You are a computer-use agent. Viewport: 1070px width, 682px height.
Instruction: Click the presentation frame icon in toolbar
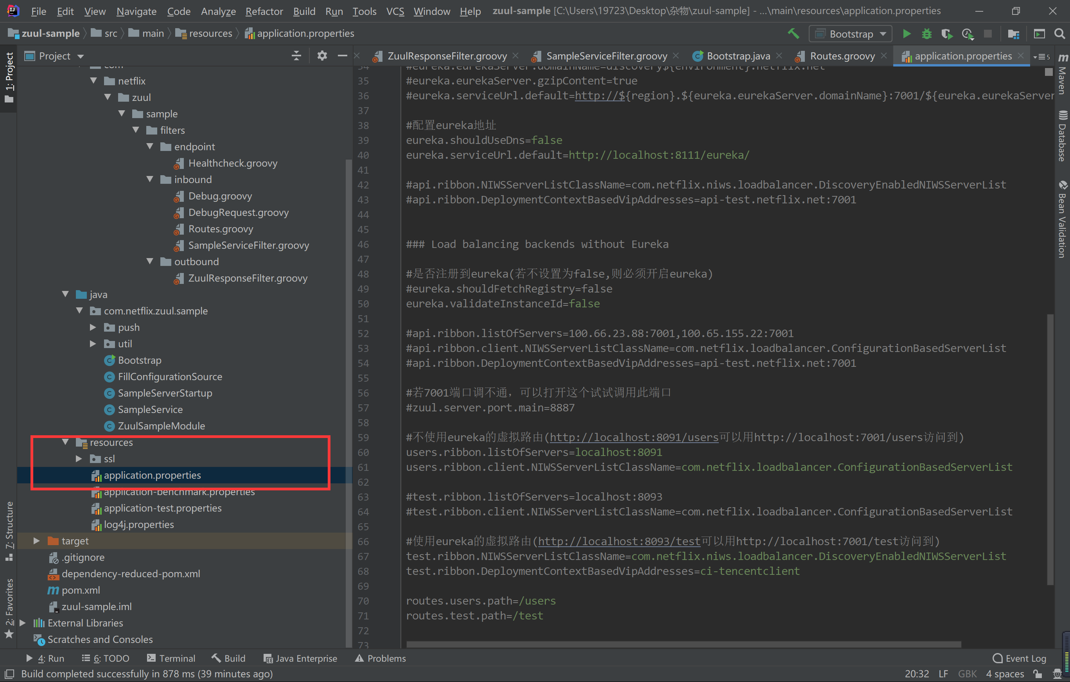pyautogui.click(x=1039, y=34)
